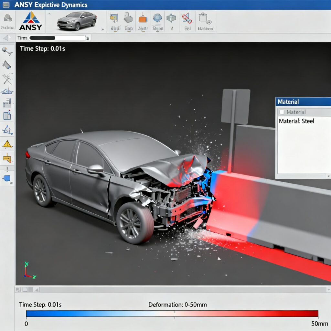Viewport: 331px width, 331px height.
Task: Click the blue tag icon in sidebar
Action: (x=7, y=178)
